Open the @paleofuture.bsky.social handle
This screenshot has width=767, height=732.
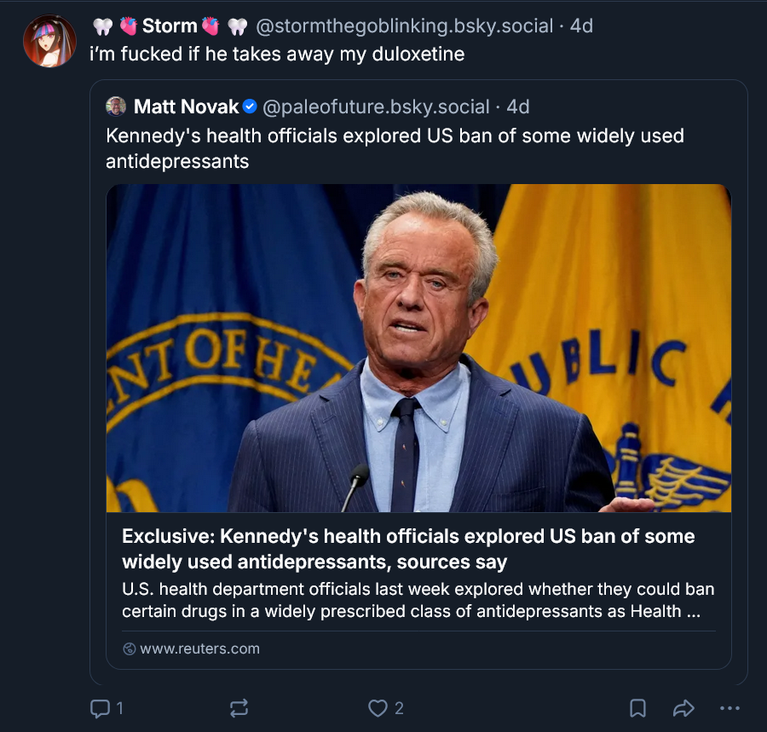[376, 107]
